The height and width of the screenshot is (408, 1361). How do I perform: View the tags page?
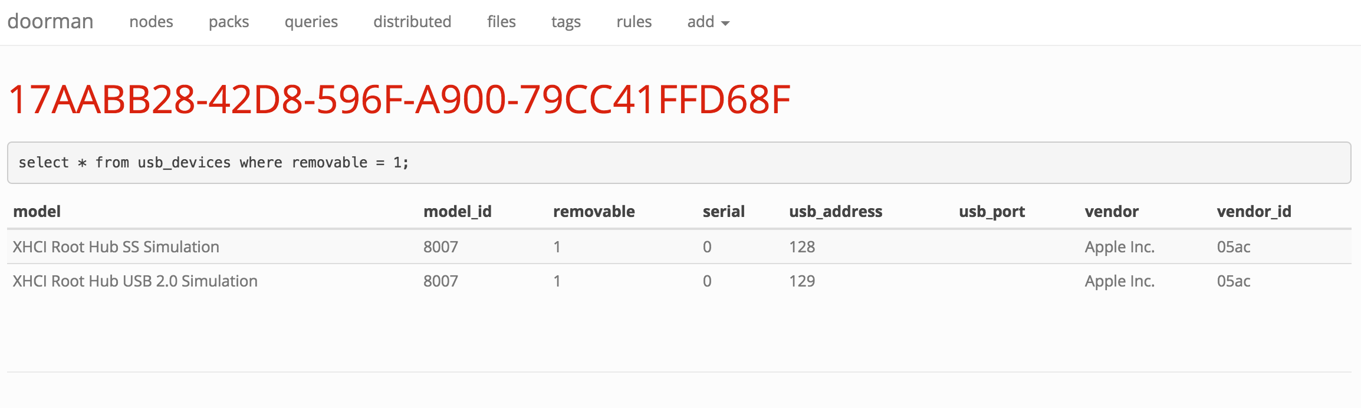point(566,22)
